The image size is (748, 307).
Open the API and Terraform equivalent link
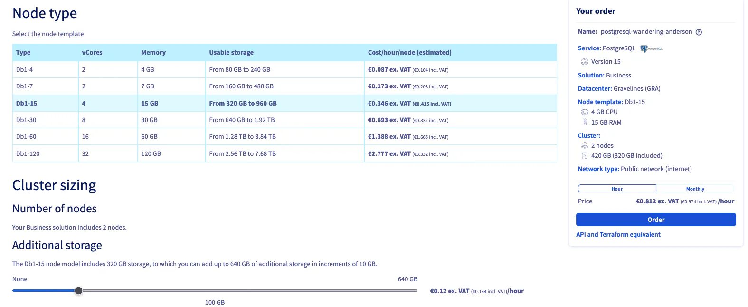tap(618, 235)
